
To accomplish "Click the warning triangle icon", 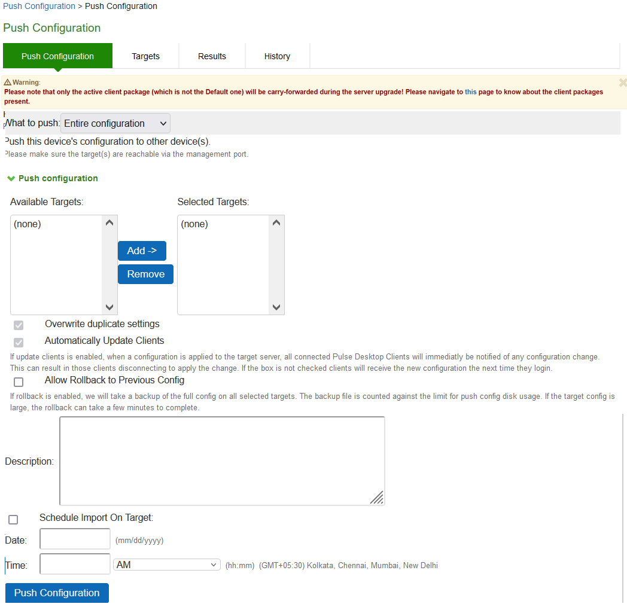I will pos(8,83).
